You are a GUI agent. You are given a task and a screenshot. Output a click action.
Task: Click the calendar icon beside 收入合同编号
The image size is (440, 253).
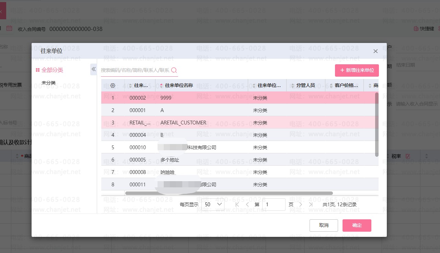click(x=9, y=29)
